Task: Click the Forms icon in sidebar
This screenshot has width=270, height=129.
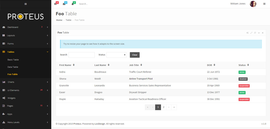Action: tap(4, 44)
